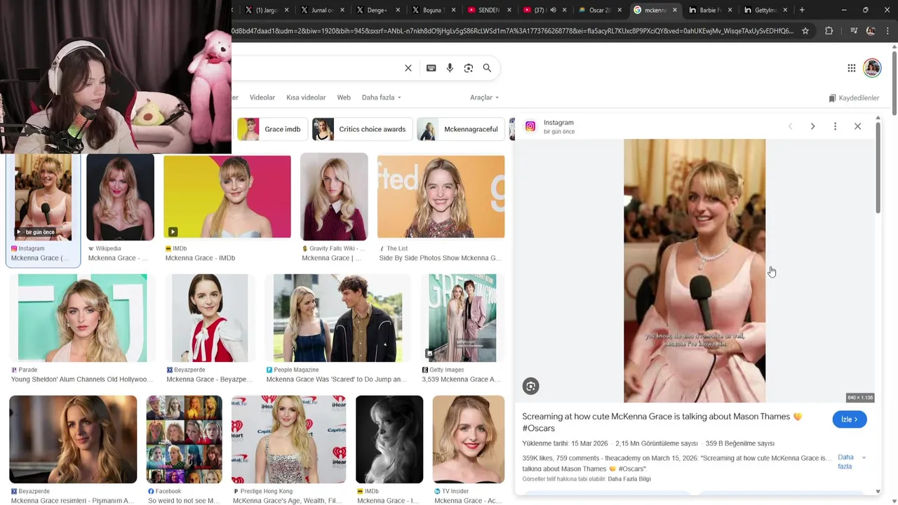The width and height of the screenshot is (898, 505).
Task: Select the Gravity Falls Wiki thumbnail
Action: click(x=334, y=197)
